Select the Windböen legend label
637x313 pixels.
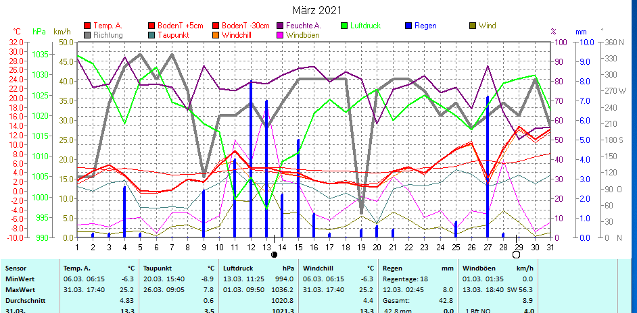(x=303, y=35)
